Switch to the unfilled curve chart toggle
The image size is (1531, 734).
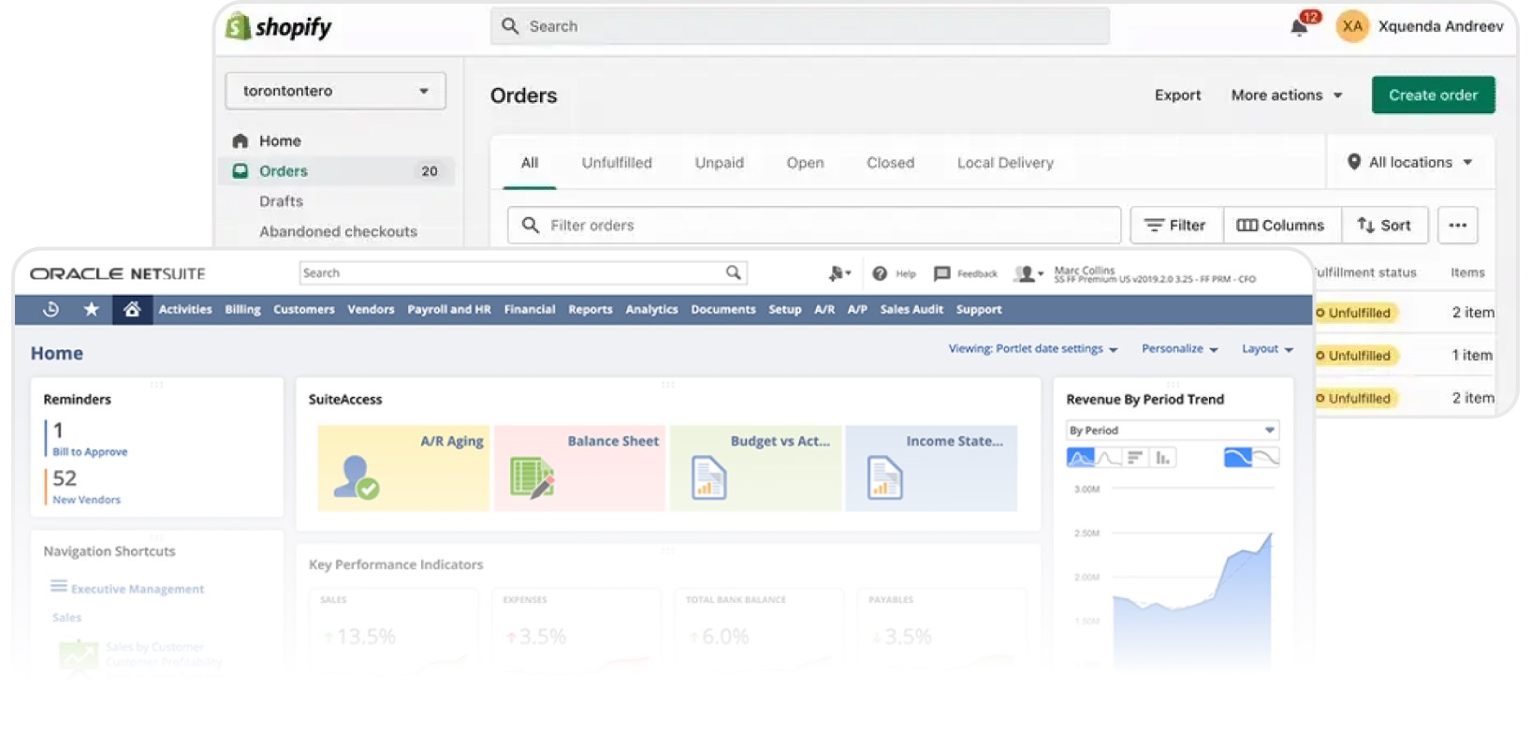[x=1265, y=457]
